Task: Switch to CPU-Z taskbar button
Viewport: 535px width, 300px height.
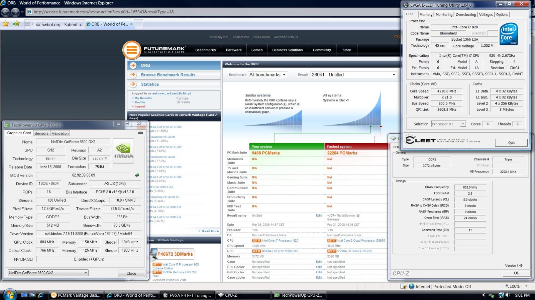Action: [x=243, y=295]
